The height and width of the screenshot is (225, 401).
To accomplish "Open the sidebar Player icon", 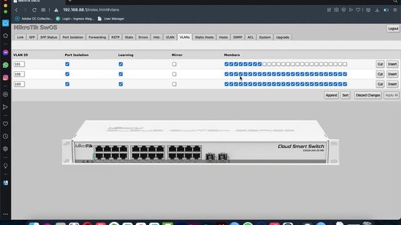I will click(6, 94).
